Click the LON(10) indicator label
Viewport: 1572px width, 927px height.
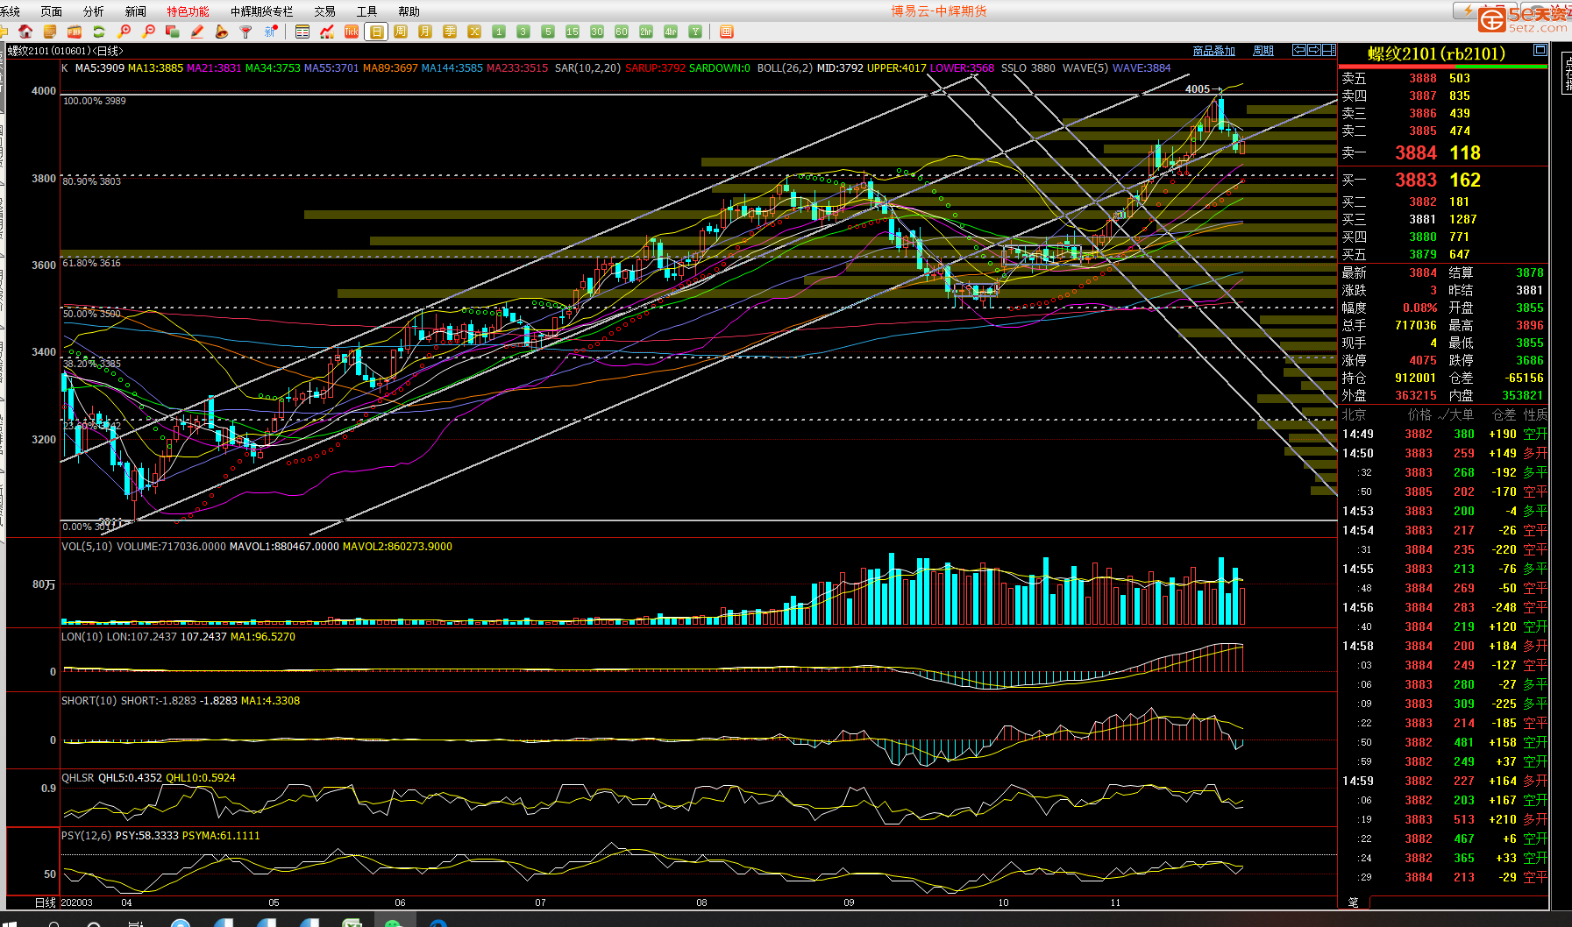pos(82,637)
